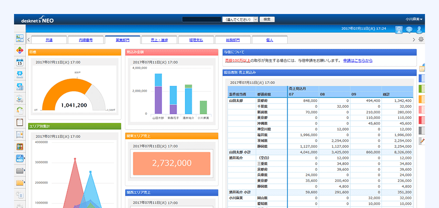Select the 売上・連絡 tab

click(x=159, y=40)
